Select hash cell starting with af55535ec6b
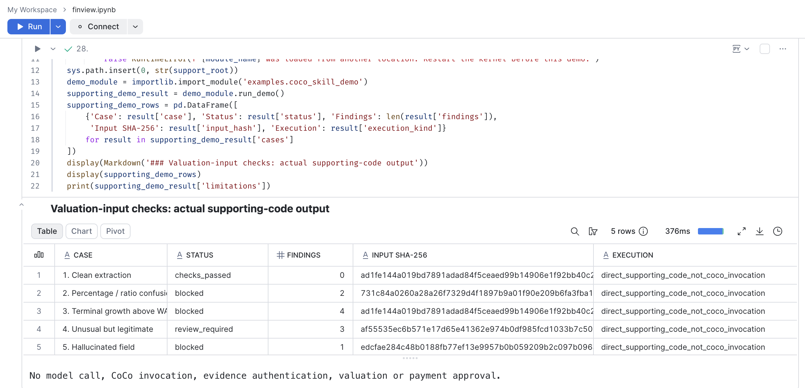This screenshot has height=388, width=805. pos(473,329)
